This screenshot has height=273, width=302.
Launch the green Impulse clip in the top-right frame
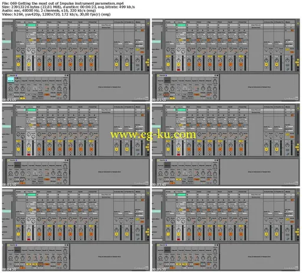click(x=181, y=25)
